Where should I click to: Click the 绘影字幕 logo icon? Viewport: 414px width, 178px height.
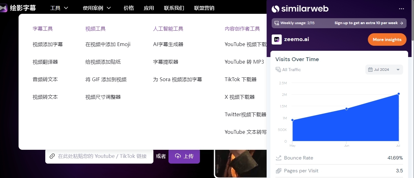[x=4, y=8]
